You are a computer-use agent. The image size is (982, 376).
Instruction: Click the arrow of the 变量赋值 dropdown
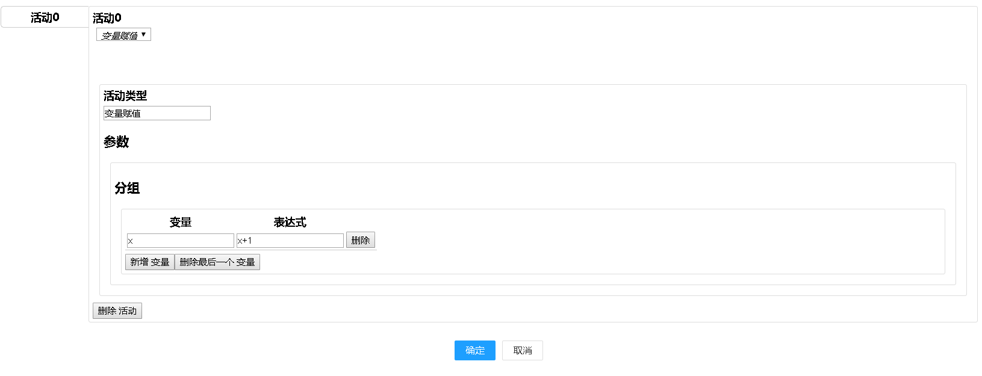click(x=143, y=34)
